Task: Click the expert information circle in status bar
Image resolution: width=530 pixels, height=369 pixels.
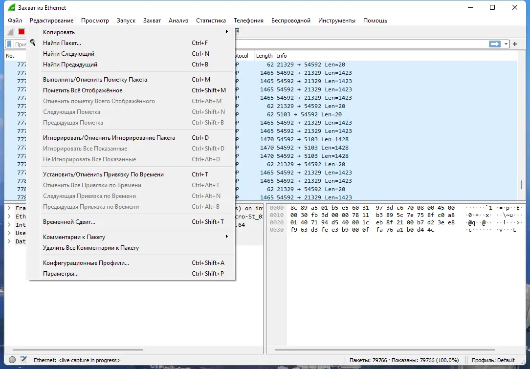Action: (12, 360)
